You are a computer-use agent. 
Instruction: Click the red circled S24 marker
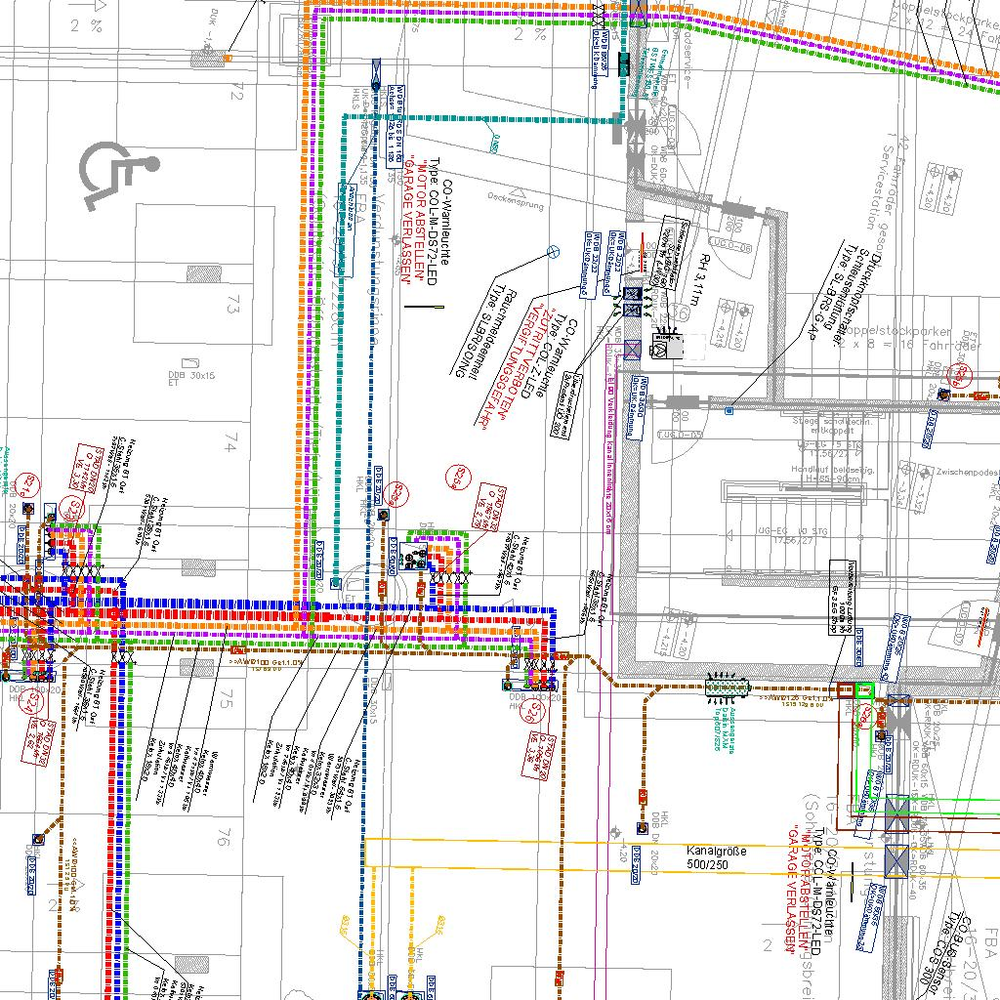coord(30,702)
